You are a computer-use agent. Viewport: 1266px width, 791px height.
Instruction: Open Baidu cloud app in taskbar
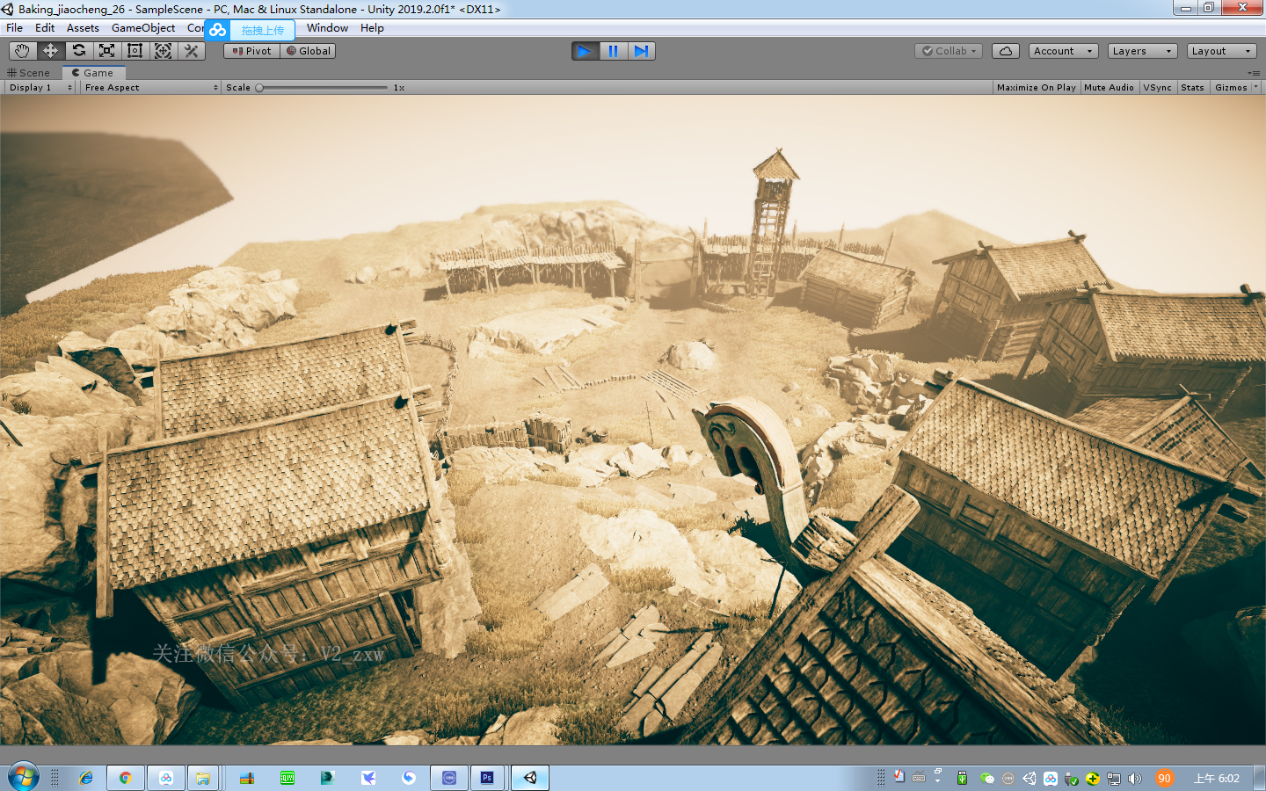coord(166,778)
